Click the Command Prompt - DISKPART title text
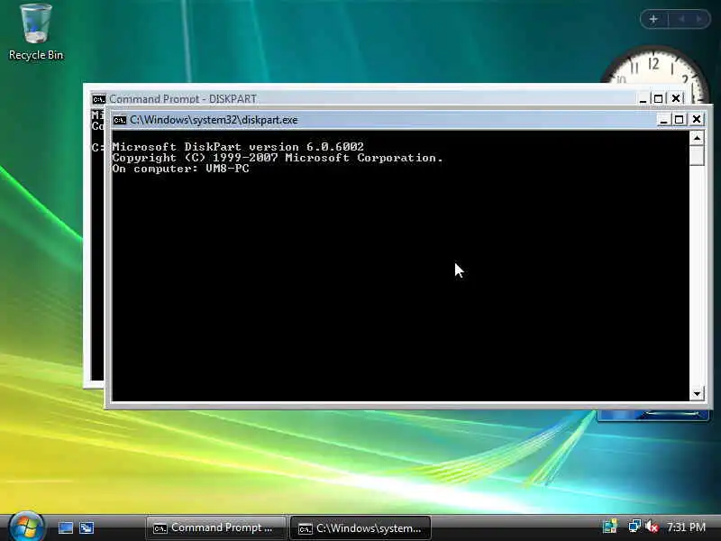721x541 pixels. [x=183, y=99]
